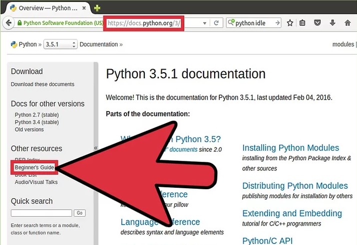Screen dimensions: 357x245
Task: Click the Python Software Foundation (US) label
Action: 63,23
